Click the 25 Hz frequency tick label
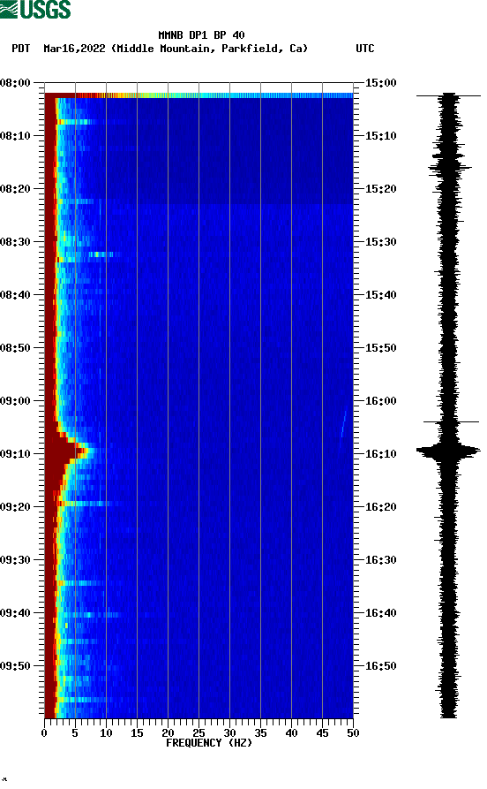This screenshot has height=789, width=487. (199, 733)
